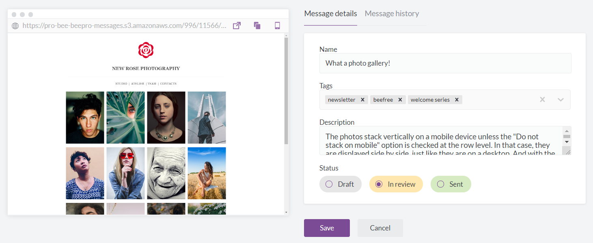
Task: Click the elderly smiling face photo
Action: coord(166,173)
